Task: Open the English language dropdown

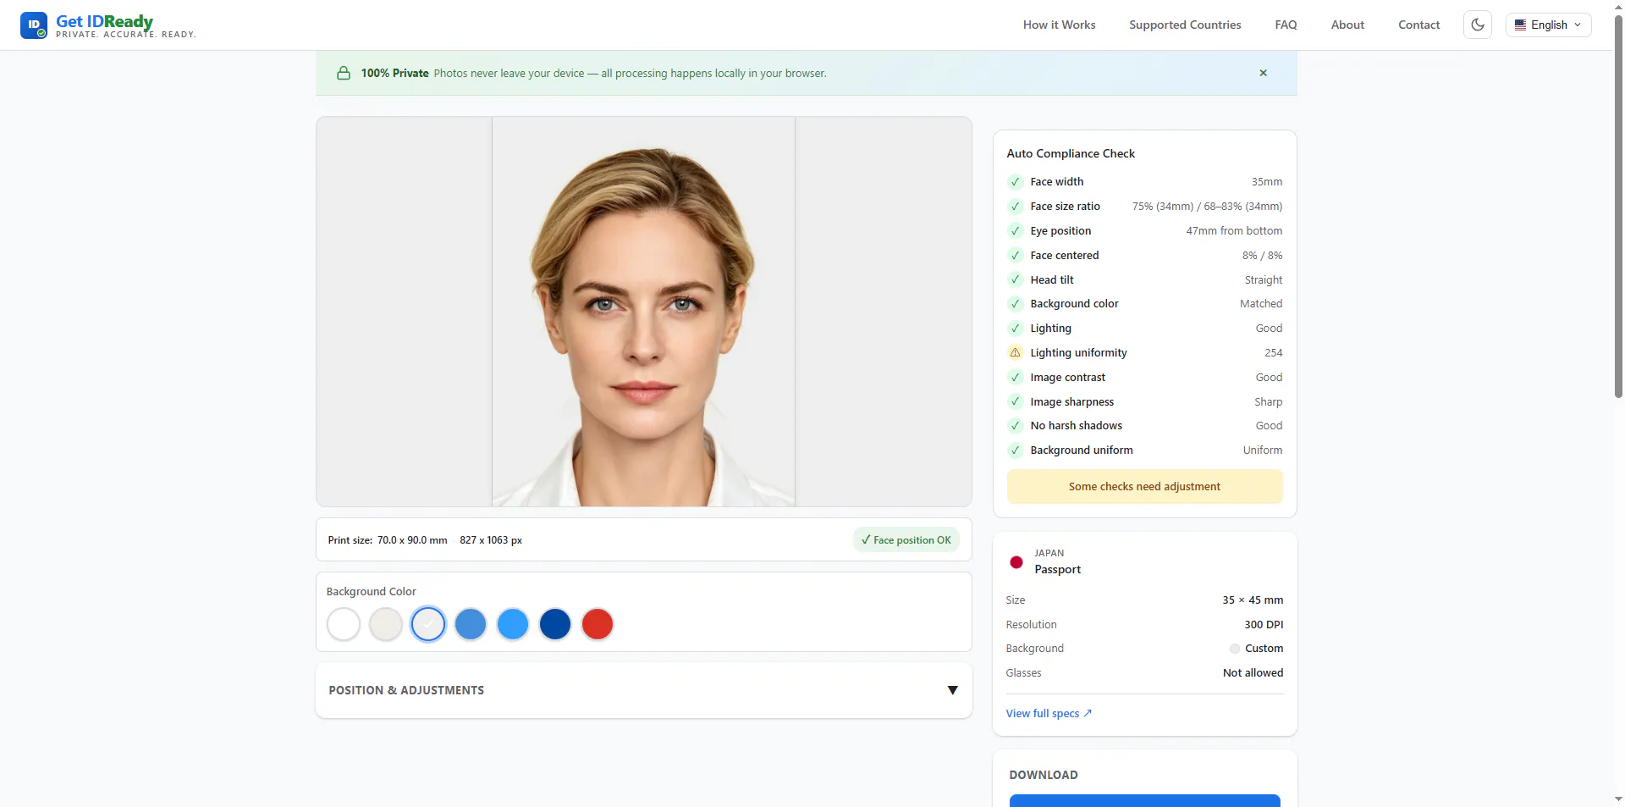Action: (1548, 25)
